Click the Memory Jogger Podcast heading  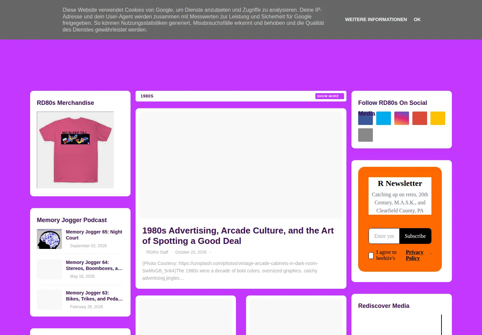coord(72,220)
